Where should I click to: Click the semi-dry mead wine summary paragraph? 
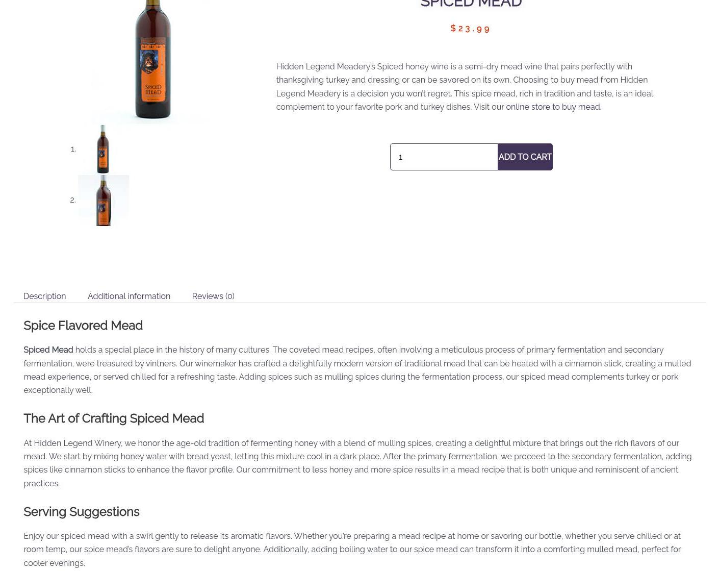tap(465, 87)
